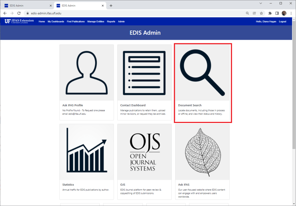Open the browser extensions puzzle icon

(270, 13)
